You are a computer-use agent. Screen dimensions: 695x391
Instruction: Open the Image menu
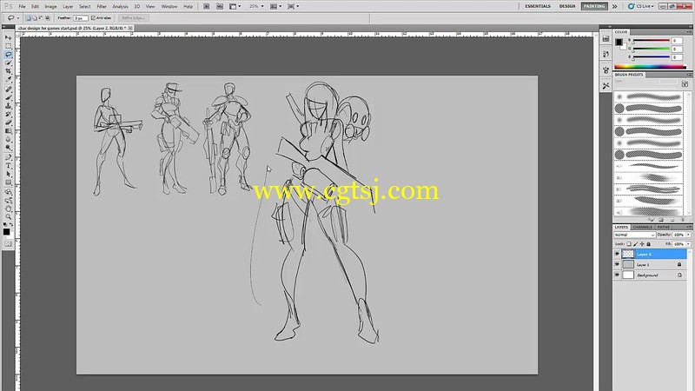50,7
